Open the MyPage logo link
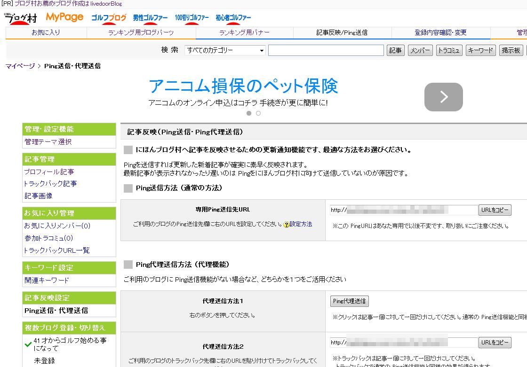Screen dimensions: 527x367 coord(64,17)
